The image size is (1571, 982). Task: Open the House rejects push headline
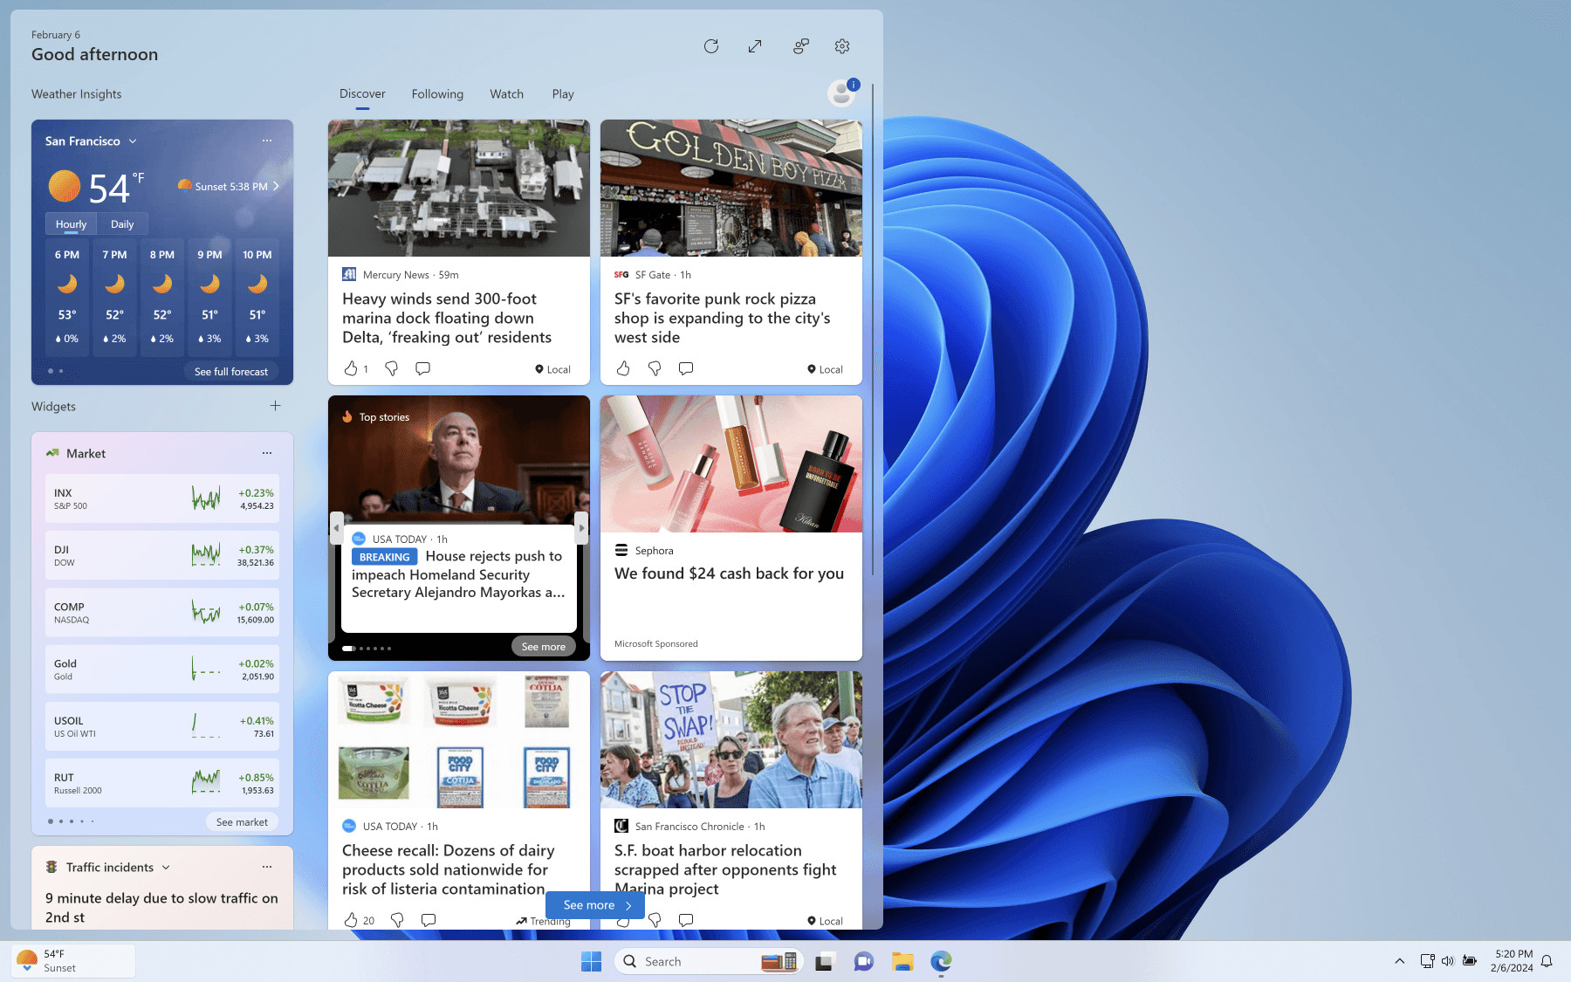click(458, 574)
